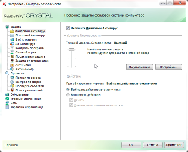Click the security level slider handle
Screen dimensions: 188x152
(71, 50)
